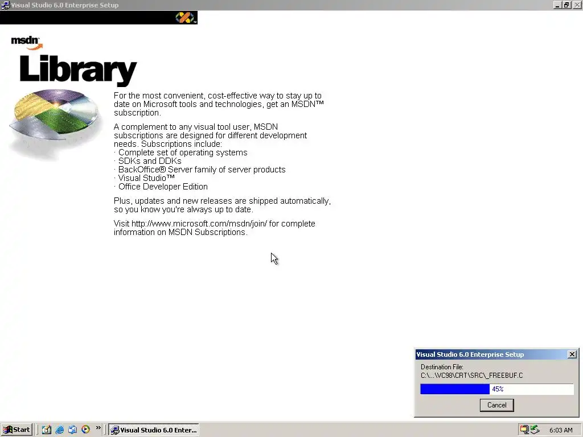Open the Windows Start menu
Screen dimensions: 583x437
pyautogui.click(x=17, y=430)
